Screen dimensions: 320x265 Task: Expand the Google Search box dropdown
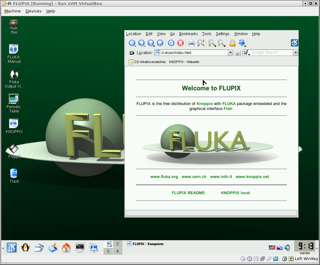[x=296, y=53]
